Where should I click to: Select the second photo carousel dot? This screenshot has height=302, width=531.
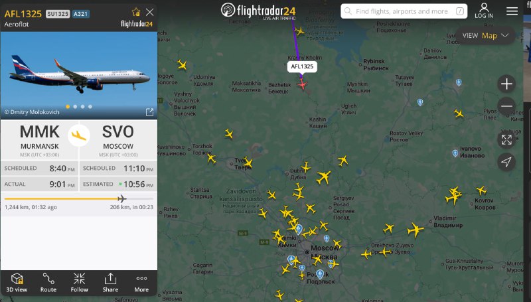coord(75,107)
